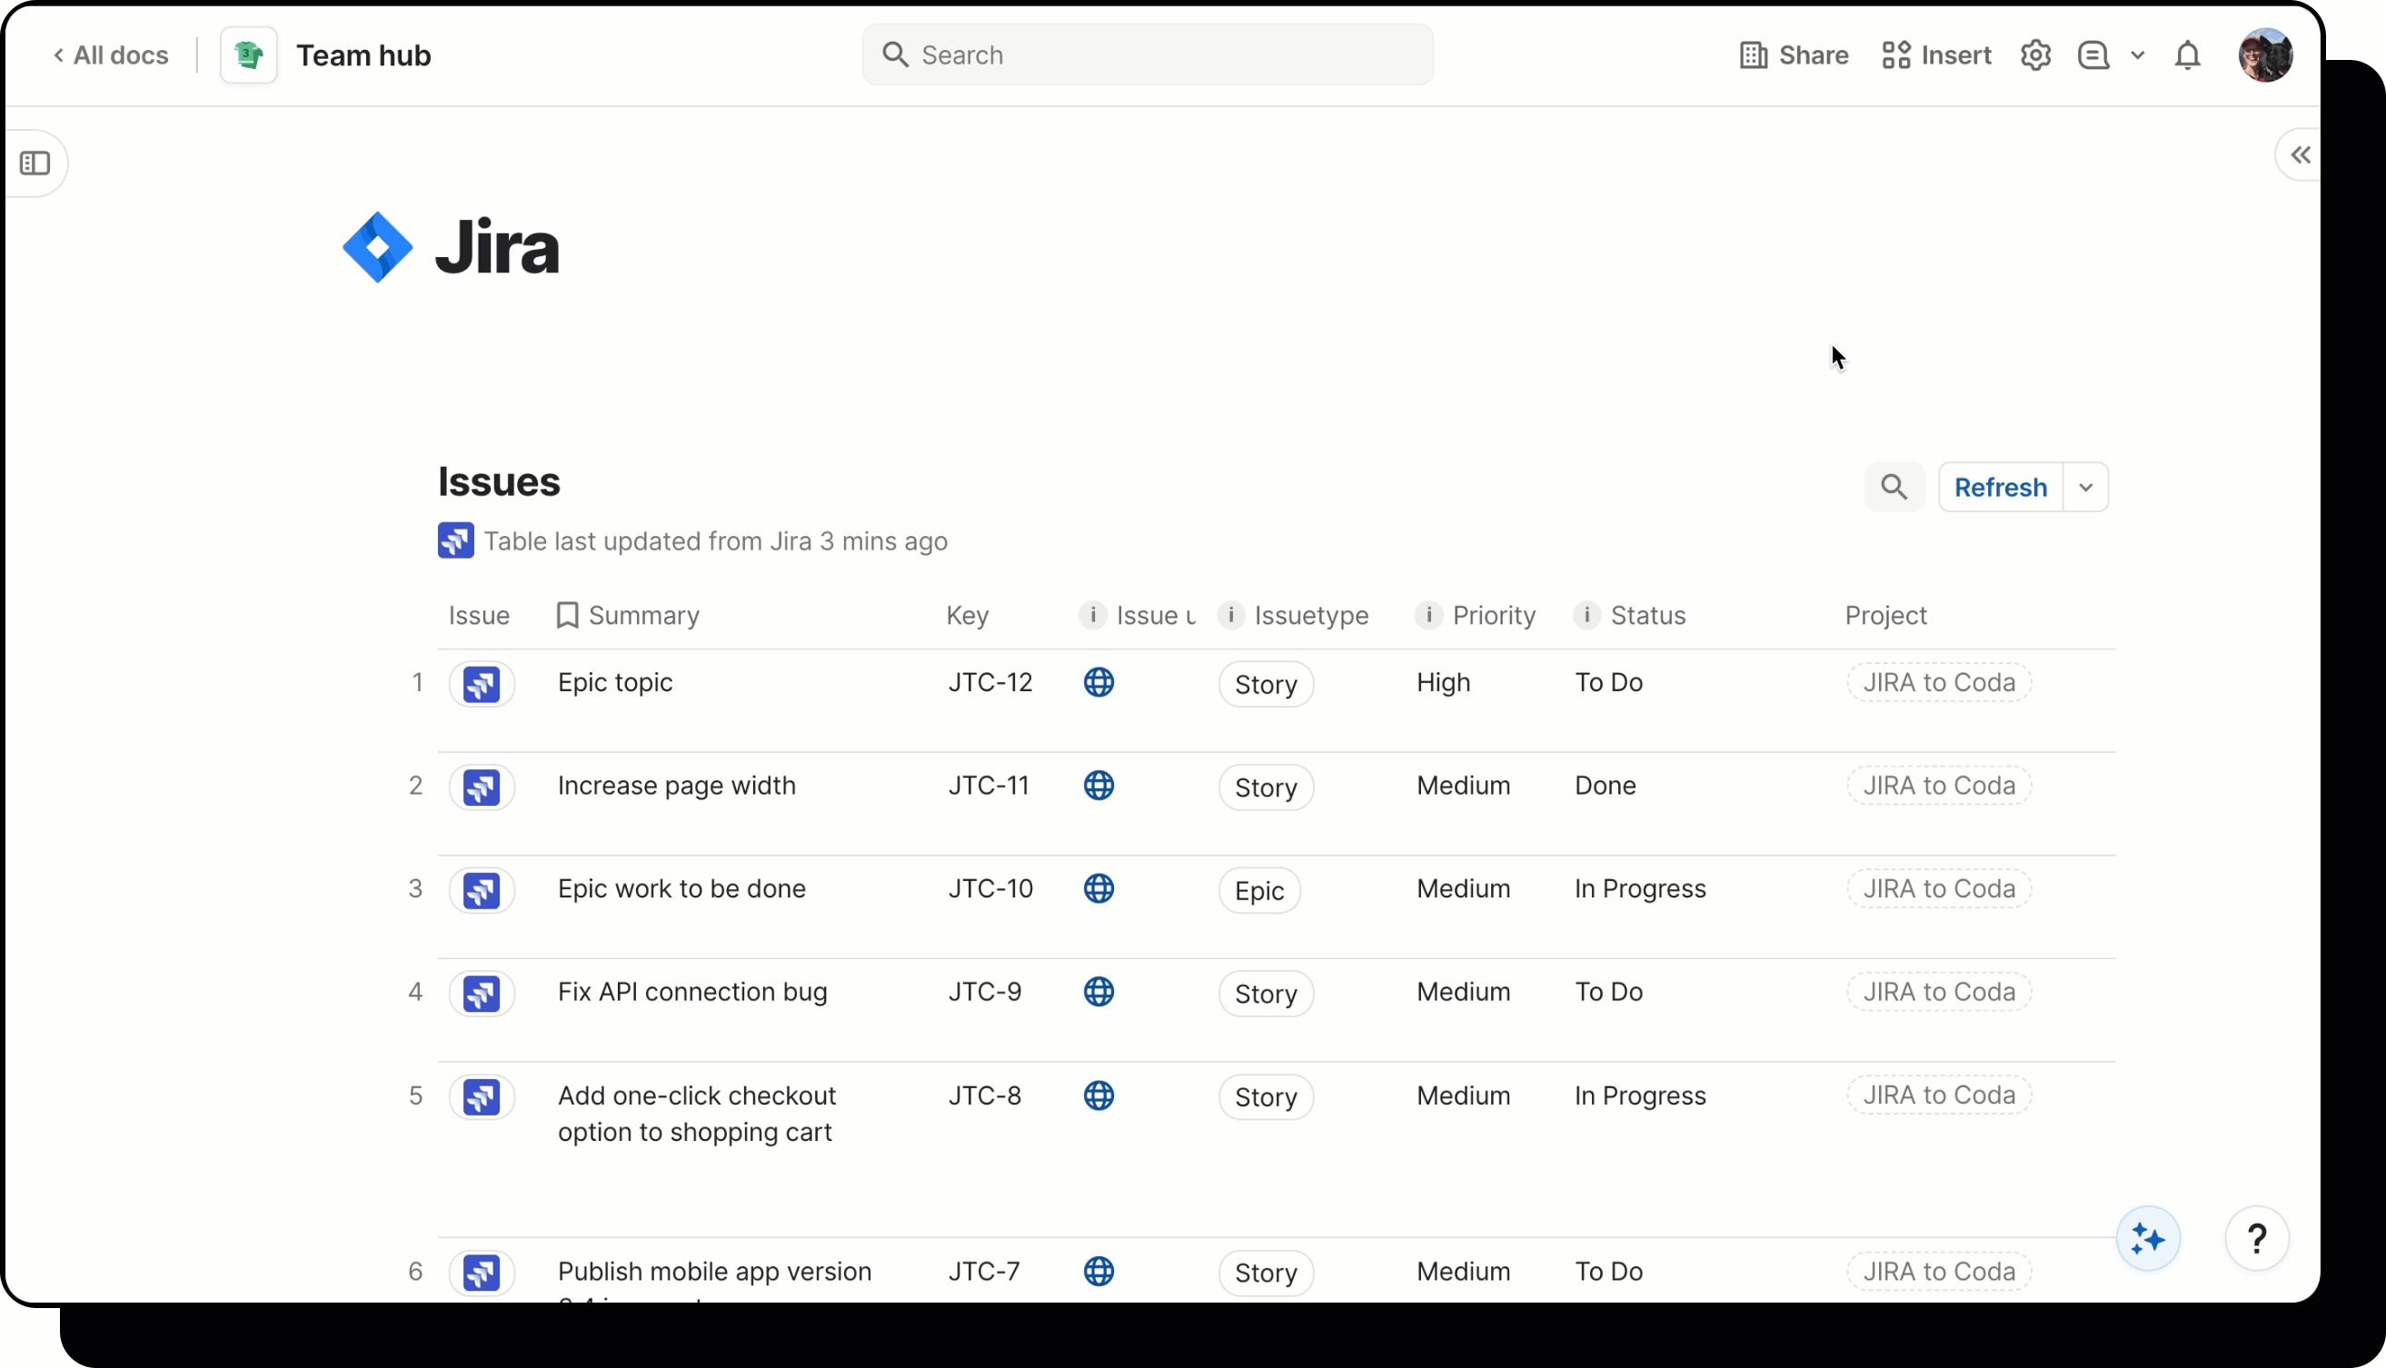Screen dimensions: 2386x1368
Task: Open JIRA to Coda project in JTC-11 row
Action: point(1939,786)
